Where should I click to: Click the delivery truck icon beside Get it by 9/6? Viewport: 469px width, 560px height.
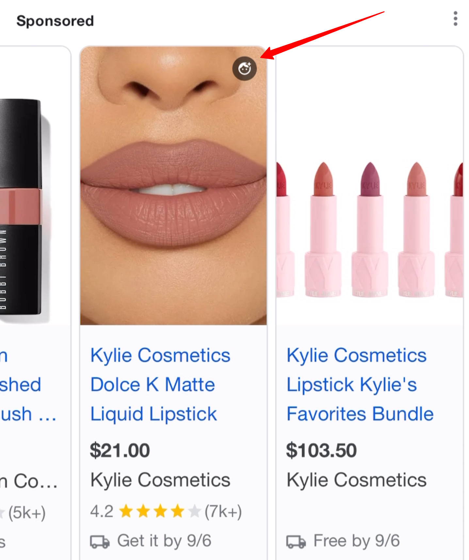coord(100,541)
